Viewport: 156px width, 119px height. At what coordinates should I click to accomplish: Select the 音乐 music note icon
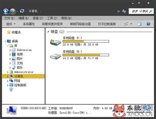[x=14, y=67]
